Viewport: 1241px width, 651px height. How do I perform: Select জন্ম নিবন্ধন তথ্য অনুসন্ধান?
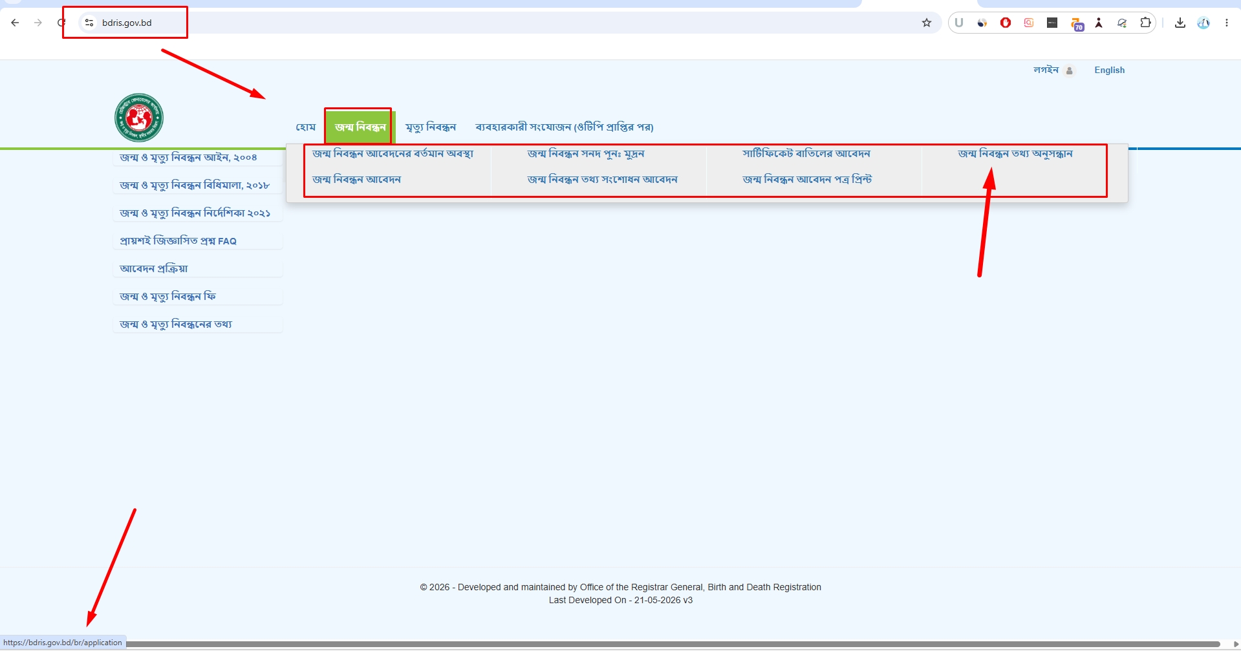tap(1015, 153)
